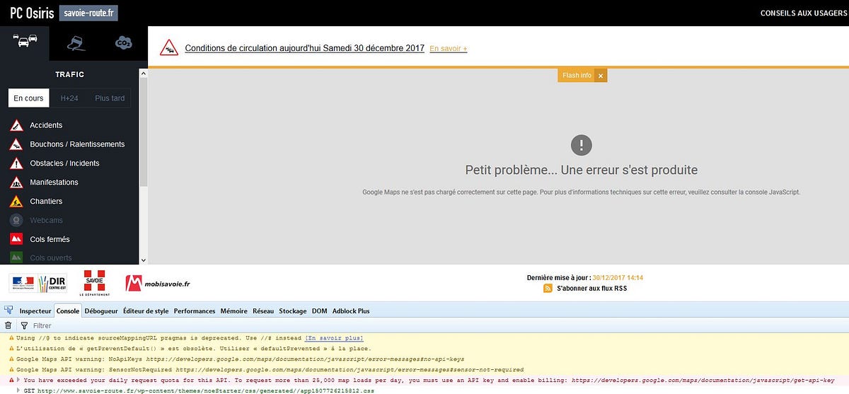This screenshot has height=394, width=849.
Task: Open the Adblock Plus devtools tab
Action: [x=351, y=311]
